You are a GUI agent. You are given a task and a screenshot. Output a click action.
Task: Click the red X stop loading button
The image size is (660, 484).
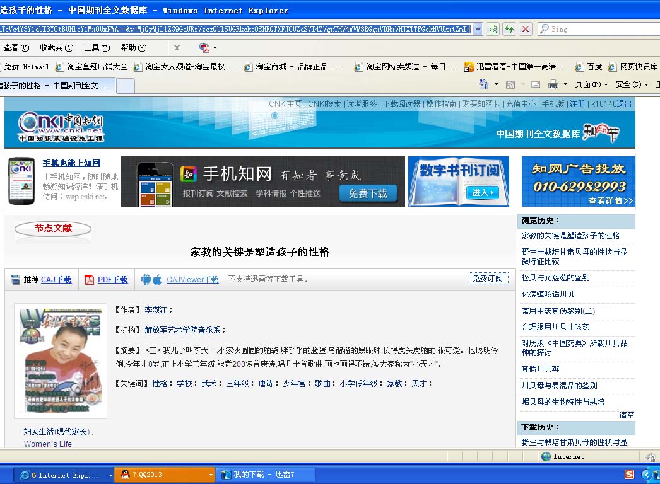(x=526, y=29)
